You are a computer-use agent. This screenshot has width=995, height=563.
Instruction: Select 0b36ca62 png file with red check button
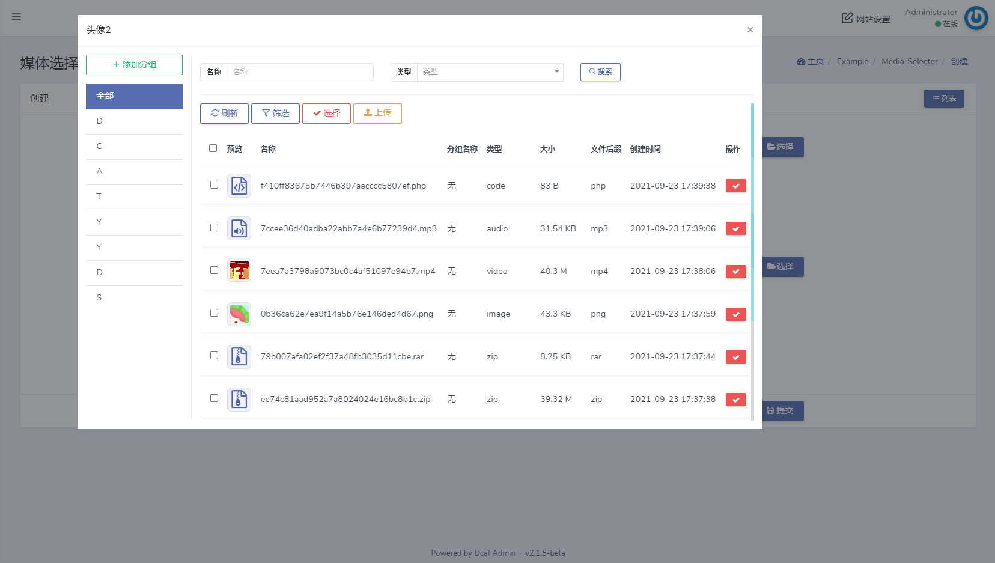coord(735,314)
